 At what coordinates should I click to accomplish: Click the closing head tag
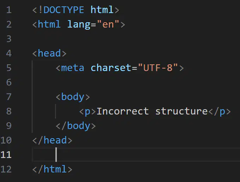coord(52,140)
